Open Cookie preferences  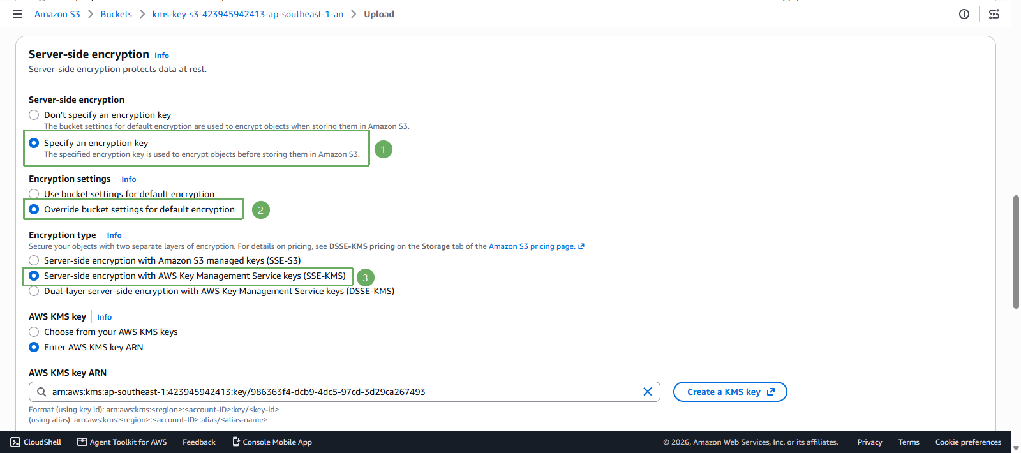tap(968, 442)
